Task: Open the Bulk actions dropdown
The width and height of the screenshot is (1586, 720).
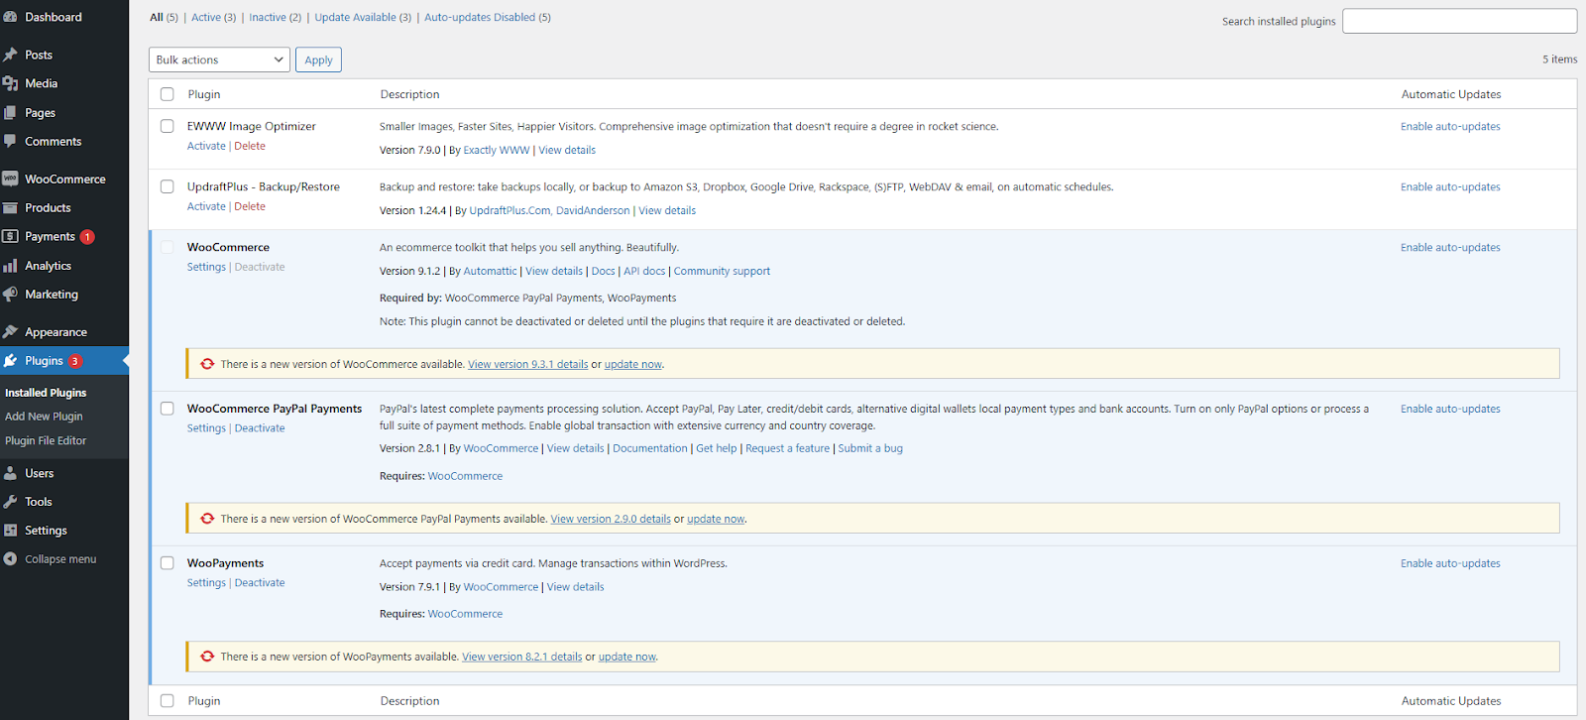Action: pos(219,60)
